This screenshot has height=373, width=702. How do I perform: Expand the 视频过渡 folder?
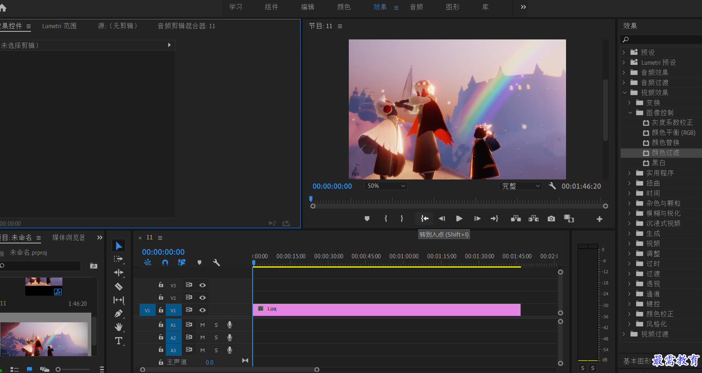[624, 334]
